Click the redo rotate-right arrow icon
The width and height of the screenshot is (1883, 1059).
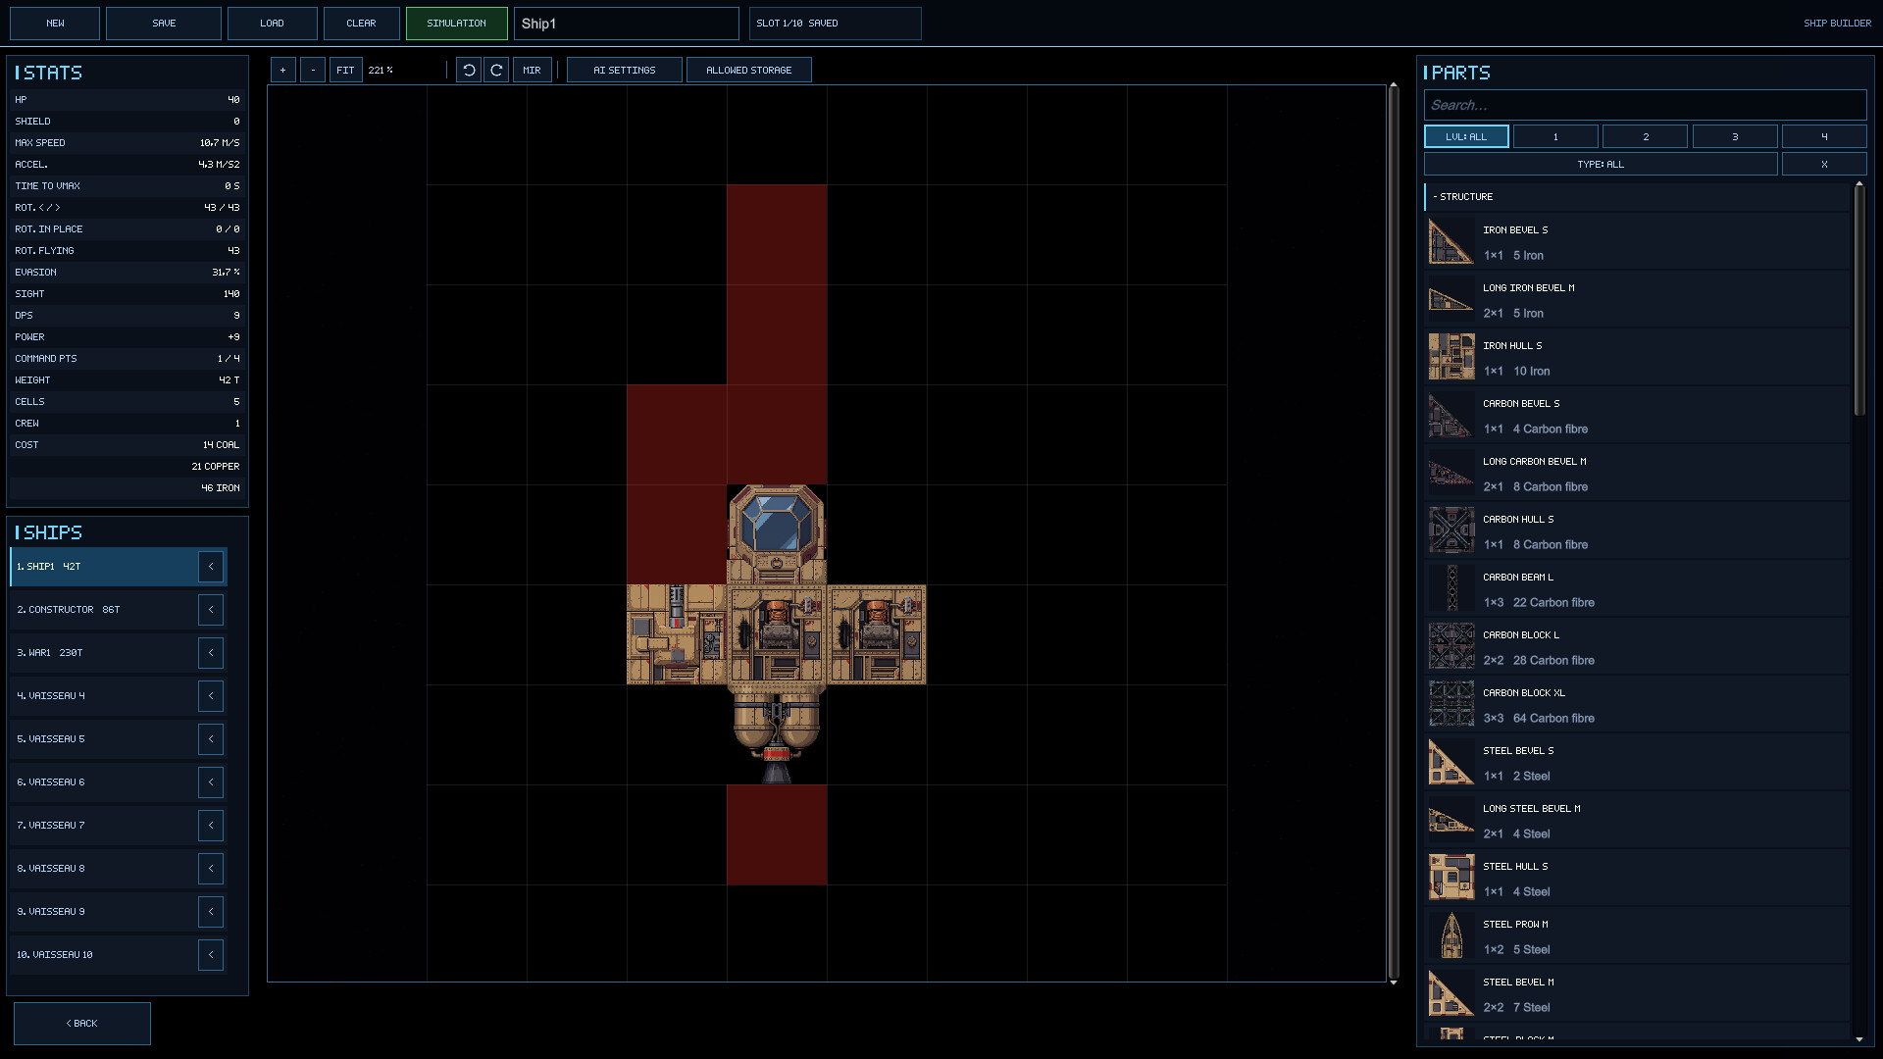pos(496,70)
